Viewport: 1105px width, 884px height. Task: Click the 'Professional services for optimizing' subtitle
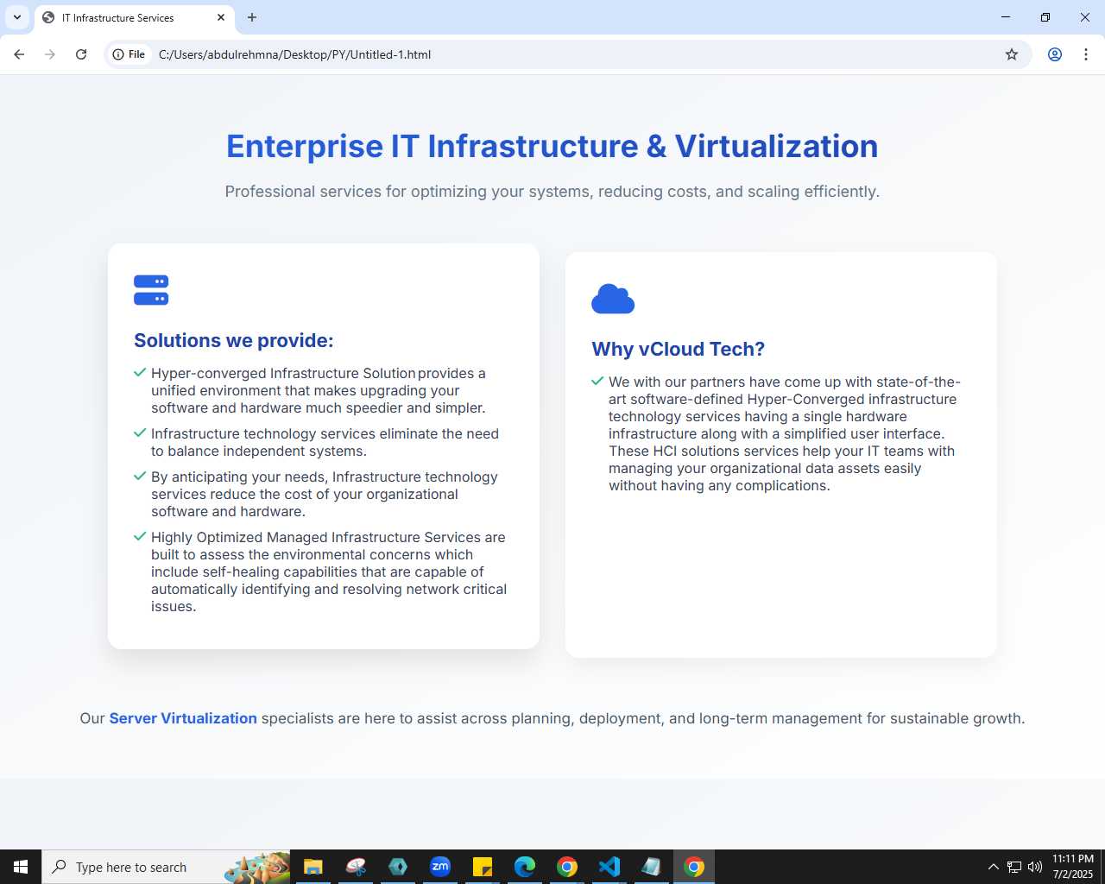(x=552, y=191)
